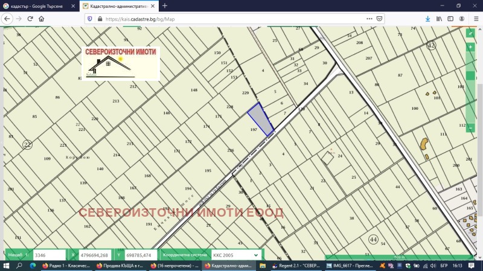Switch to Радио 1 Firefox window
Image resolution: width=483 pixels, height=271 pixels.
[x=67, y=266]
